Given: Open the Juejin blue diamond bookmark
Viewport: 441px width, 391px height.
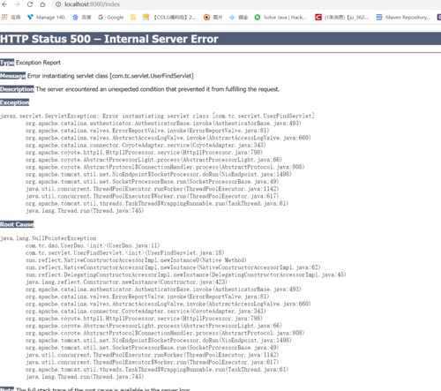Looking at the screenshot, I should coord(238,18).
